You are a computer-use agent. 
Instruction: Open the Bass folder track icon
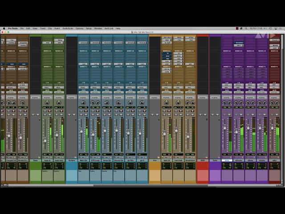click(39, 157)
